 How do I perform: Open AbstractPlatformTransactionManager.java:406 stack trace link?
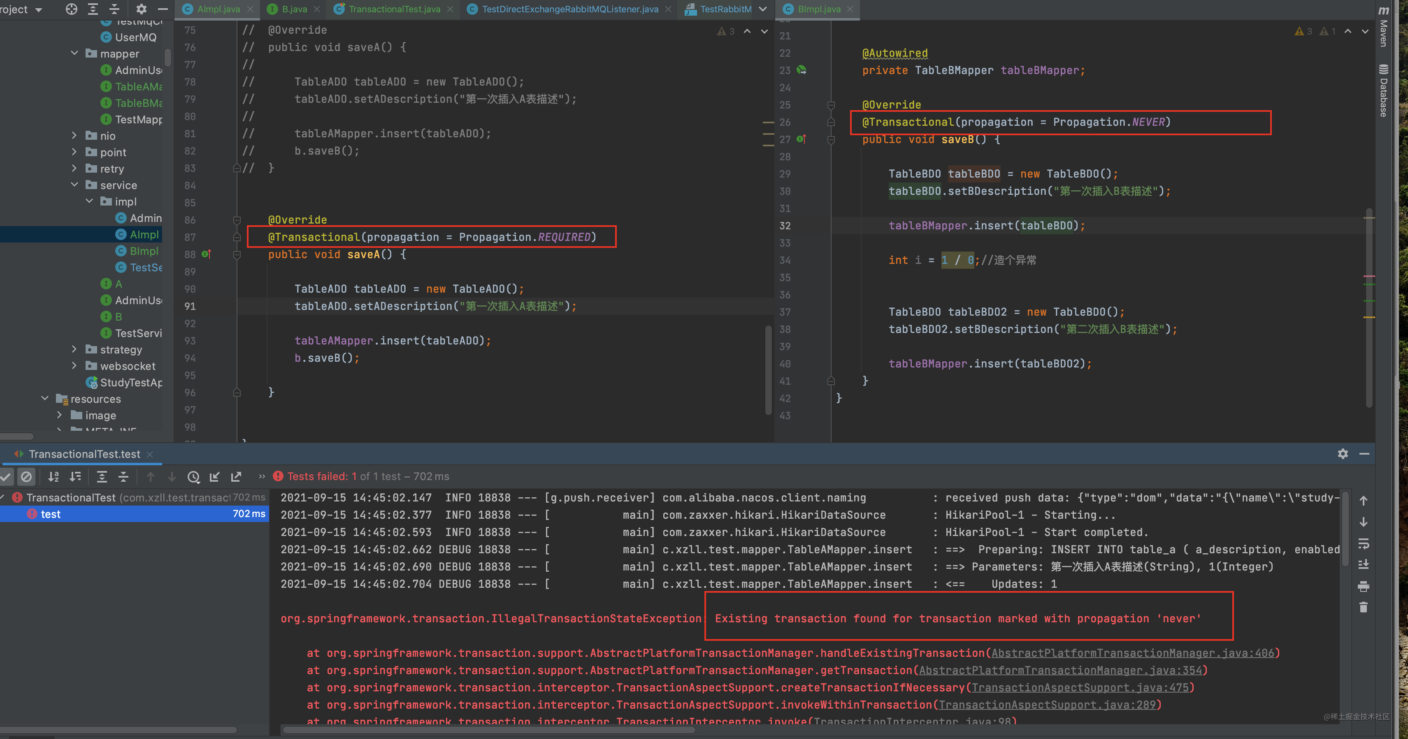pos(1132,653)
